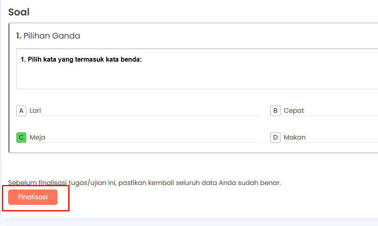This screenshot has height=226, width=378.
Task: Select the answer text Cepat
Action: click(x=294, y=111)
